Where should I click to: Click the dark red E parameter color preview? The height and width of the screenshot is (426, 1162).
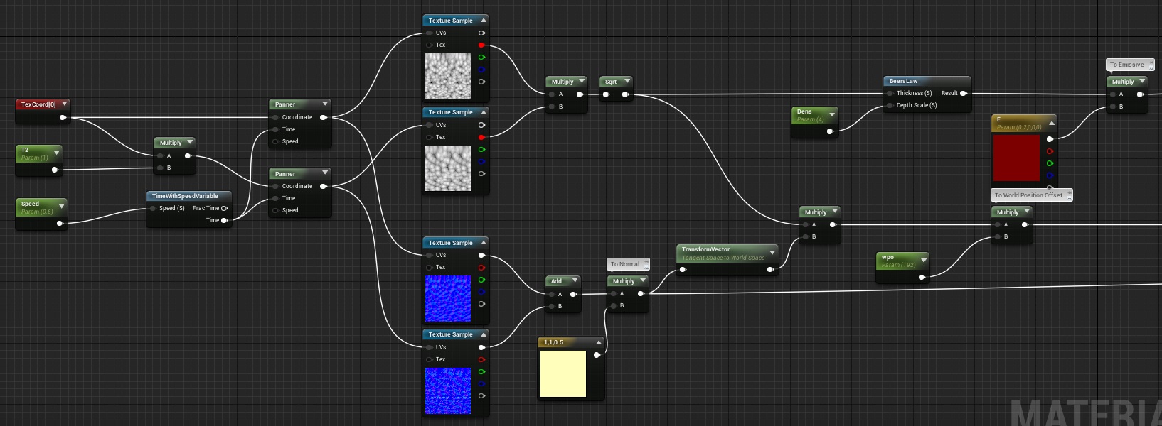coord(1016,158)
